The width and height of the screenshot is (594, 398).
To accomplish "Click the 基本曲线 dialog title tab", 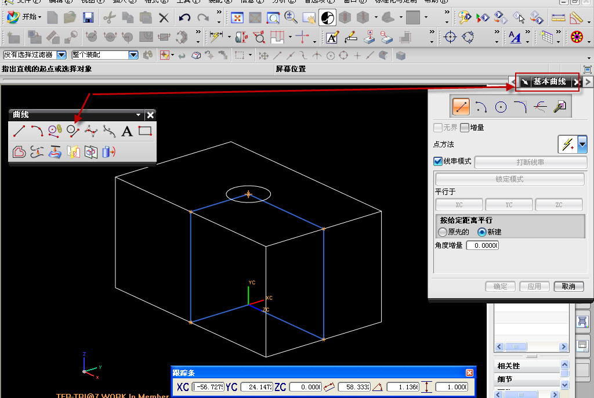I will pos(549,81).
